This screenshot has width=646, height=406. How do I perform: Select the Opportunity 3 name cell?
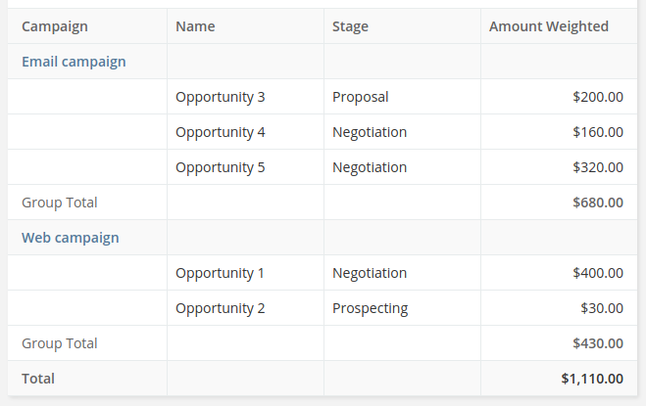coord(221,97)
